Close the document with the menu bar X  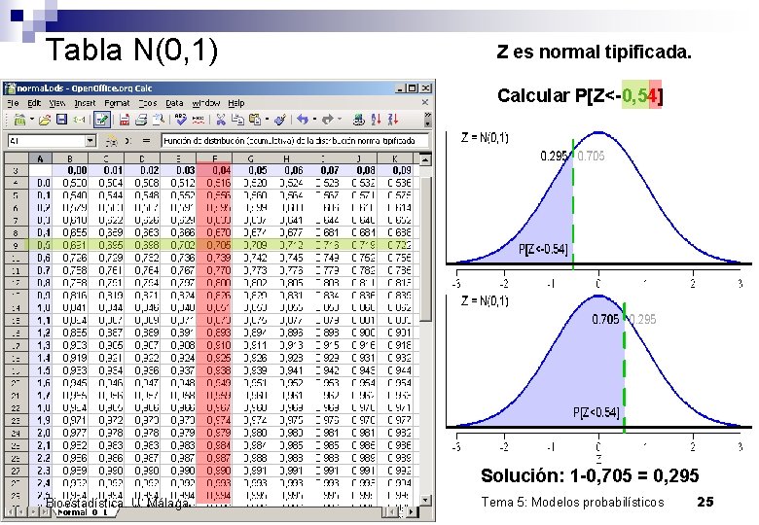point(425,102)
